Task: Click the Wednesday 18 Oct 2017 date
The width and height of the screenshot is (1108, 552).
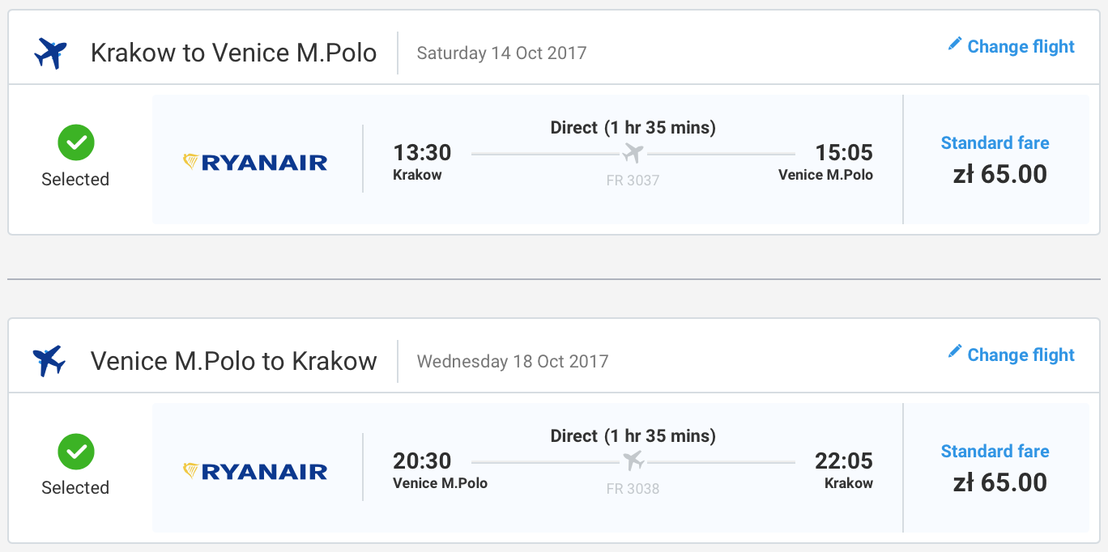Action: [512, 361]
